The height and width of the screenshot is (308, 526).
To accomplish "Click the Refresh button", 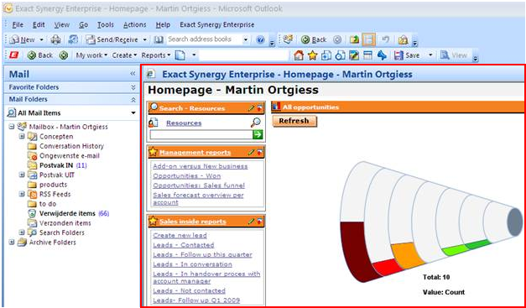I will click(294, 121).
